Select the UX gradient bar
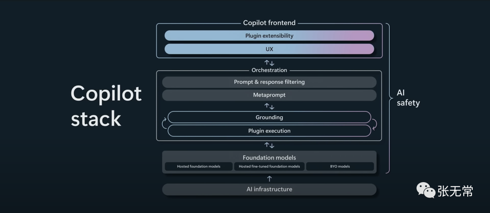 pos(269,49)
